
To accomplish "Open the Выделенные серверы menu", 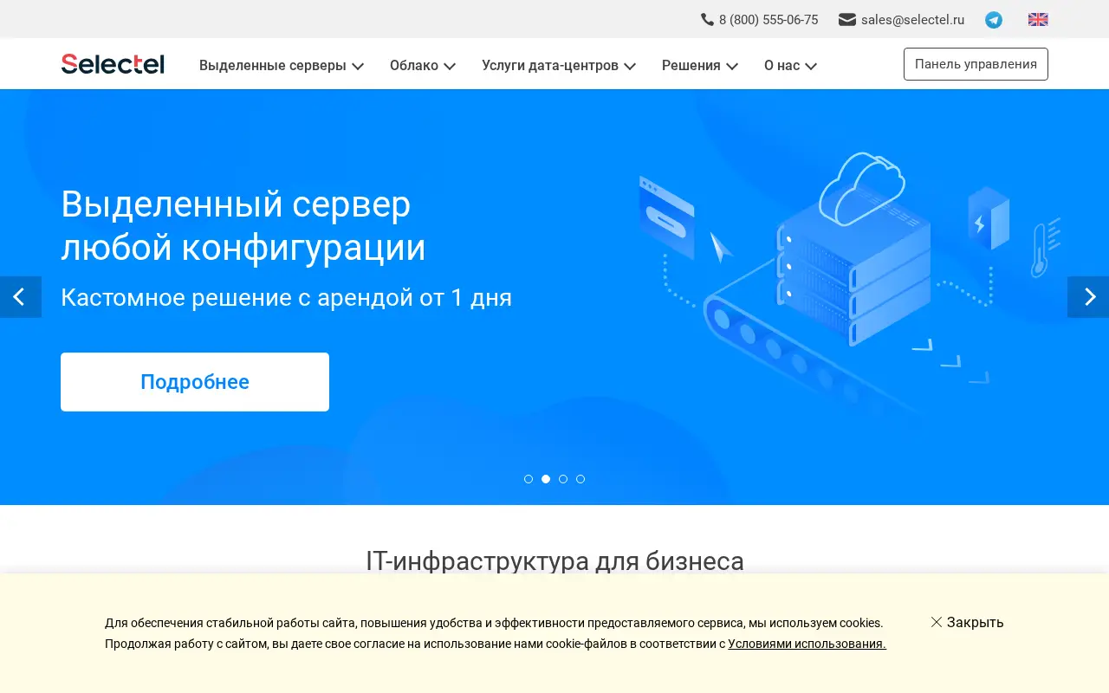I will [273, 65].
